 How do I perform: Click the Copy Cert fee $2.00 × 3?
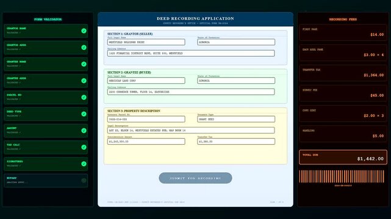pyautogui.click(x=374, y=116)
